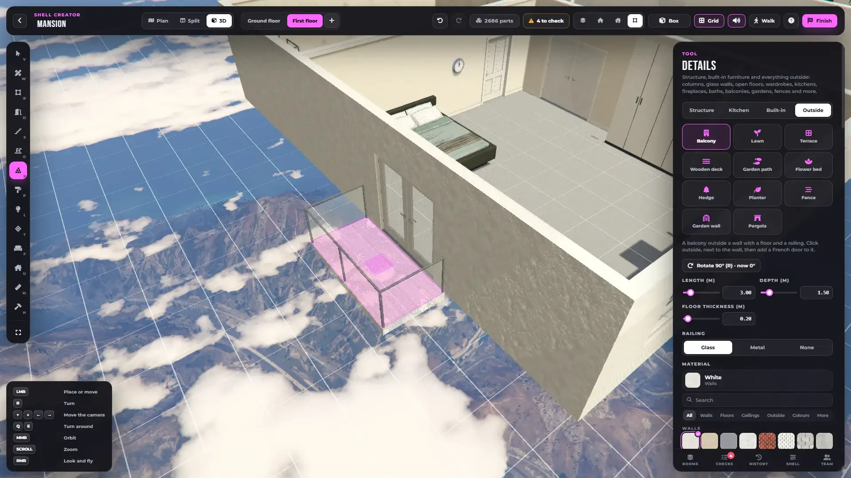851x478 pixels.
Task: Select the stairs tool in left toolbar
Action: (18, 131)
